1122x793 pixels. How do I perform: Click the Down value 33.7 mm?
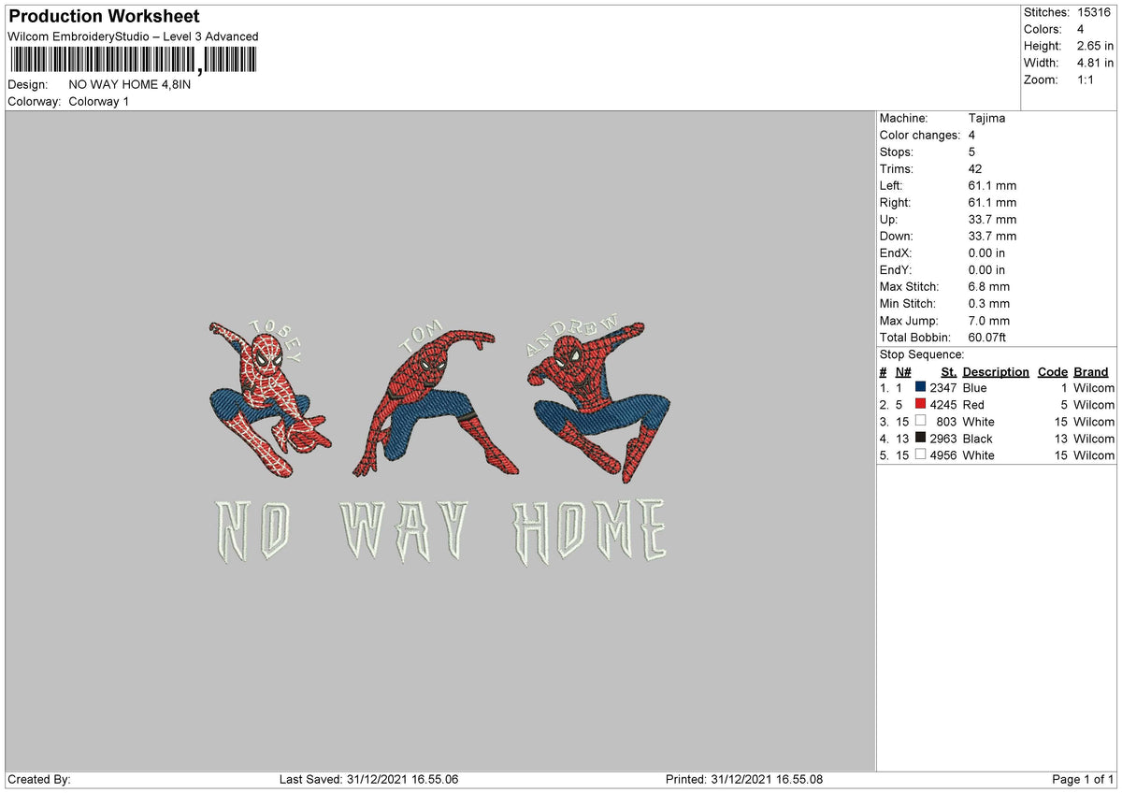tap(992, 236)
